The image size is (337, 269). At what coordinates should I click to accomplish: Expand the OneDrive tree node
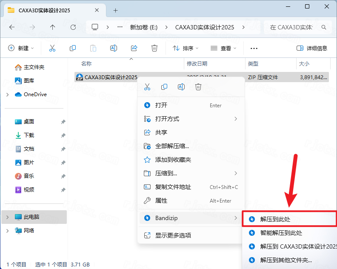point(8,94)
